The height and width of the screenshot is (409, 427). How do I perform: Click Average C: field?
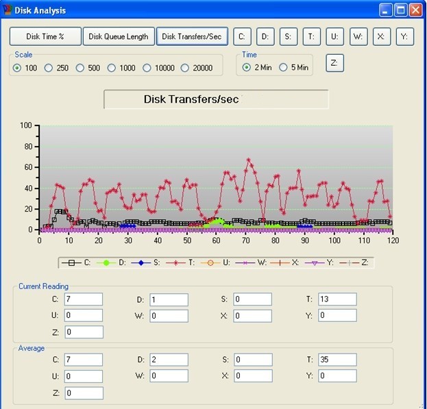coord(84,360)
